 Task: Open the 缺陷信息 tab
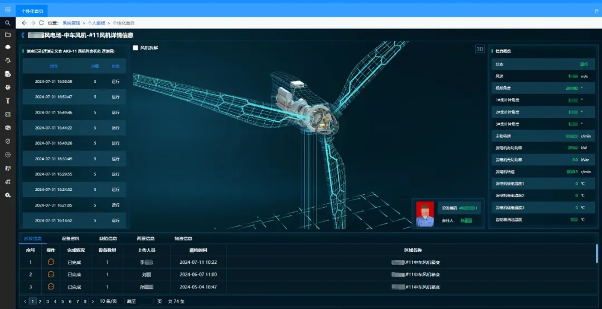108,238
